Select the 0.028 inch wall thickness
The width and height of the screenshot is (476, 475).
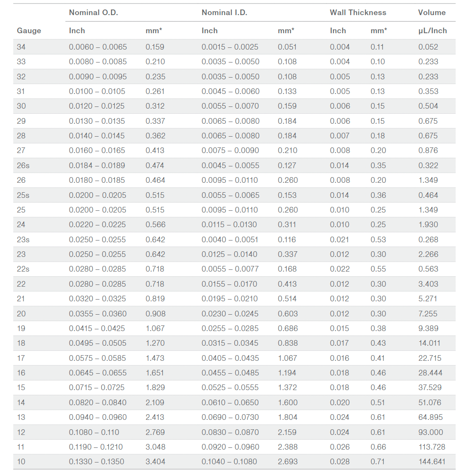click(339, 462)
